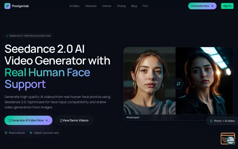Click the Pixelgenlab brand name
This screenshot has height=149, width=238.
click(20, 6)
